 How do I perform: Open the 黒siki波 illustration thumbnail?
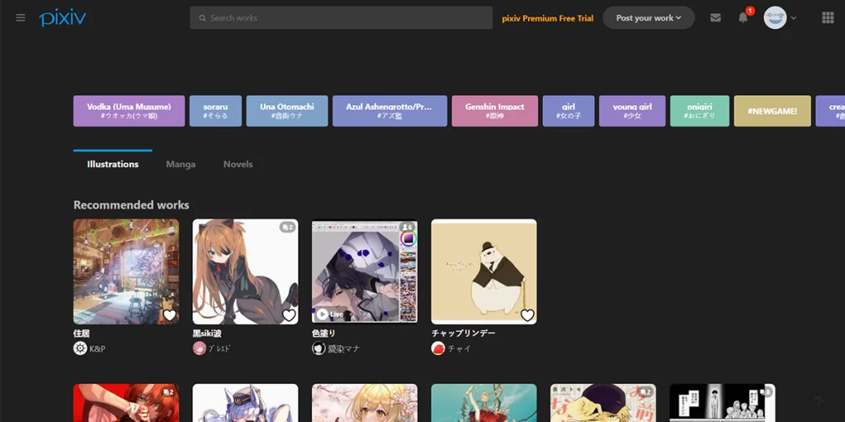245,271
